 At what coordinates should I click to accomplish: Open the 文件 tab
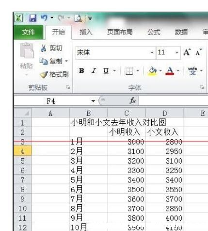tap(28, 32)
